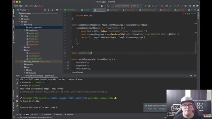Screen dimensions: 212x119
Task: Collapse the e2e folder
Action: (20, 22)
